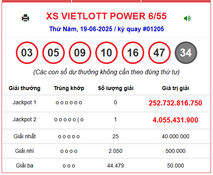Select lottery ball number 10

[107, 53]
